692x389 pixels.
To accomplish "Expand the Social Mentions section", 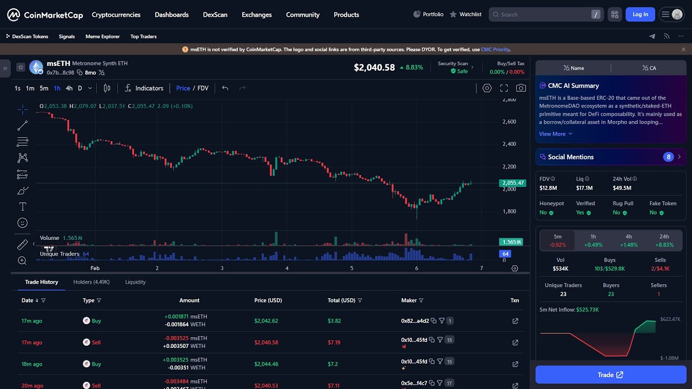I will pyautogui.click(x=611, y=157).
